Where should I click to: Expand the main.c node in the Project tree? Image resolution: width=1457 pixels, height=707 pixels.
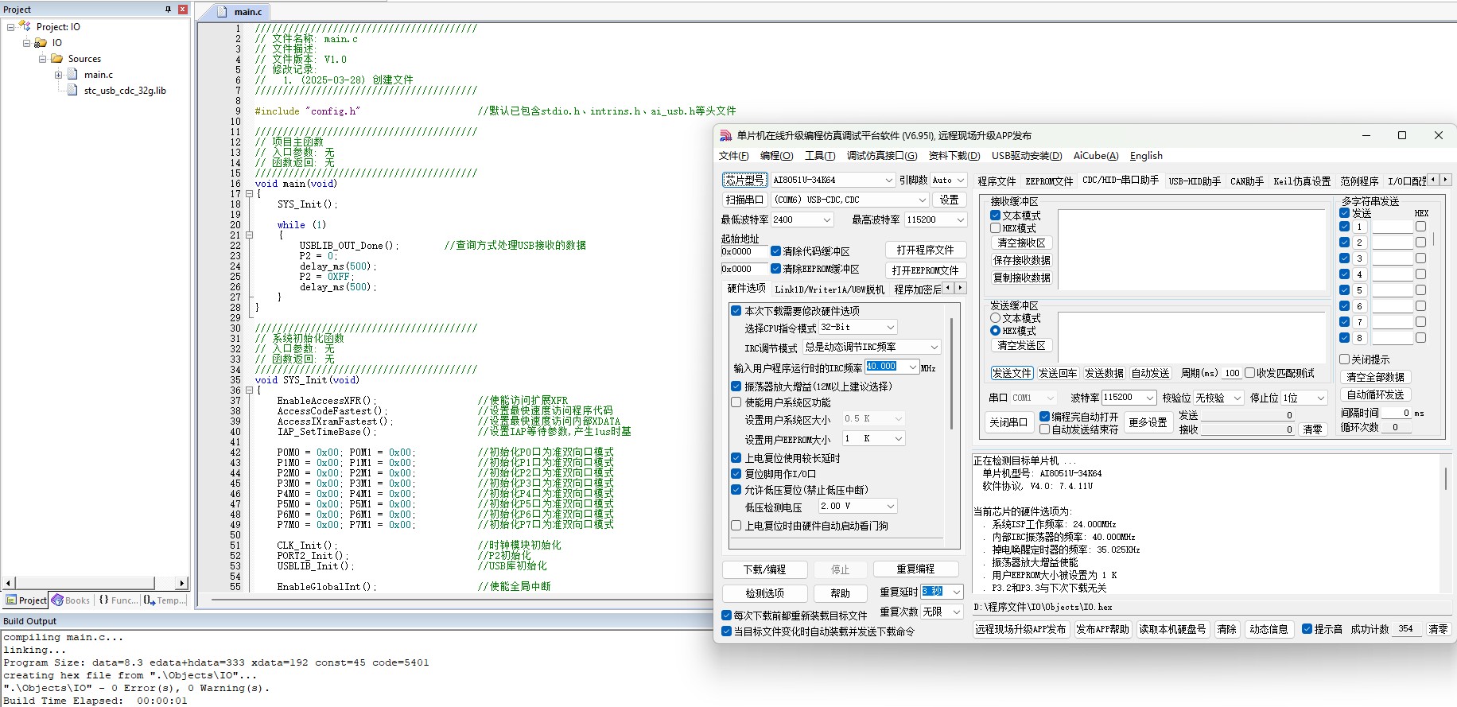click(x=58, y=75)
